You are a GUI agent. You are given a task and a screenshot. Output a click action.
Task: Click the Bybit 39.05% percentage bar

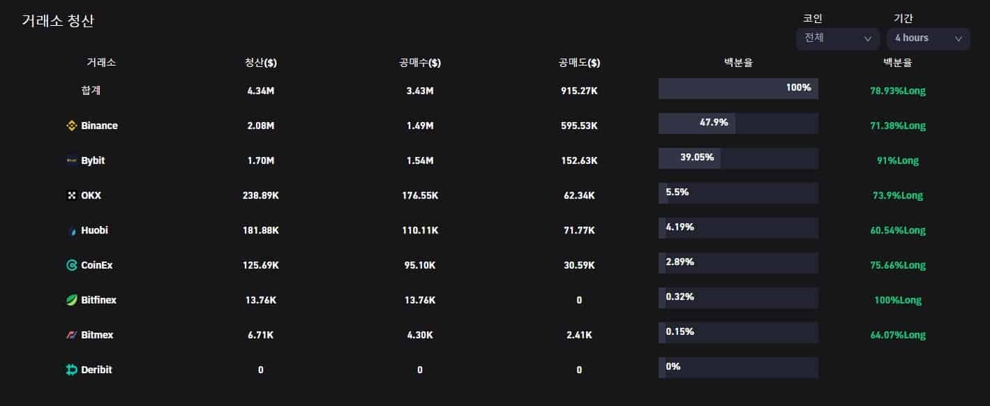pyautogui.click(x=738, y=158)
